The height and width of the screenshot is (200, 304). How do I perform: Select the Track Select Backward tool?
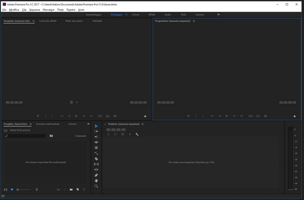pos(96,137)
